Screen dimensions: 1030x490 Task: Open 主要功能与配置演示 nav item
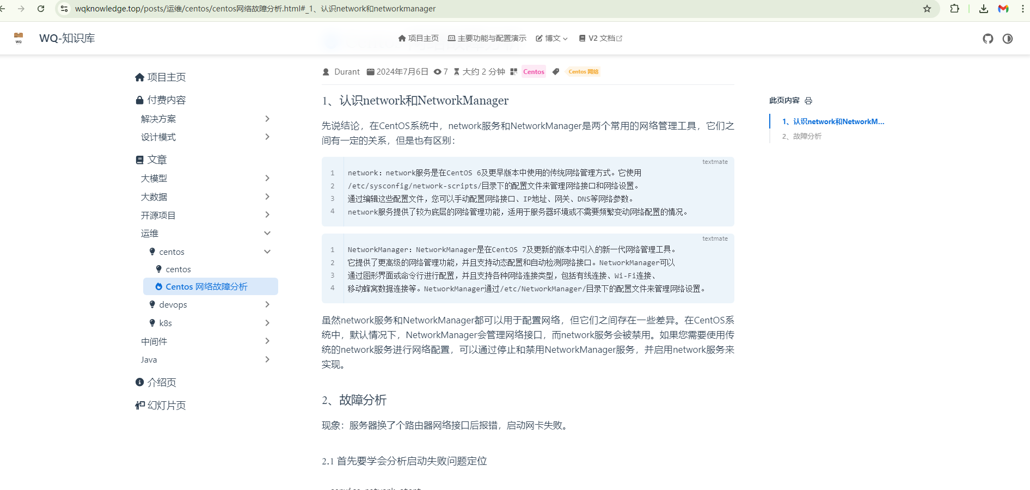[487, 38]
